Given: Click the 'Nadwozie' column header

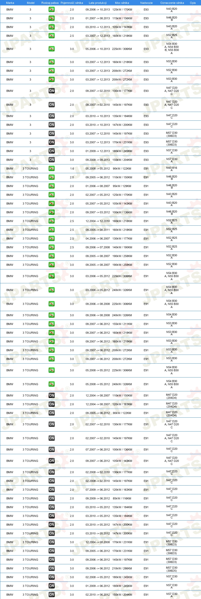Looking at the screenshot, I should pyautogui.click(x=147, y=3).
